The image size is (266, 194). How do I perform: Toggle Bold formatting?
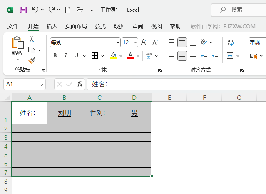[x=55, y=55]
